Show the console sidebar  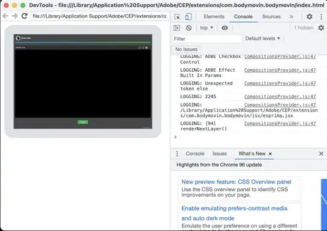(177, 28)
